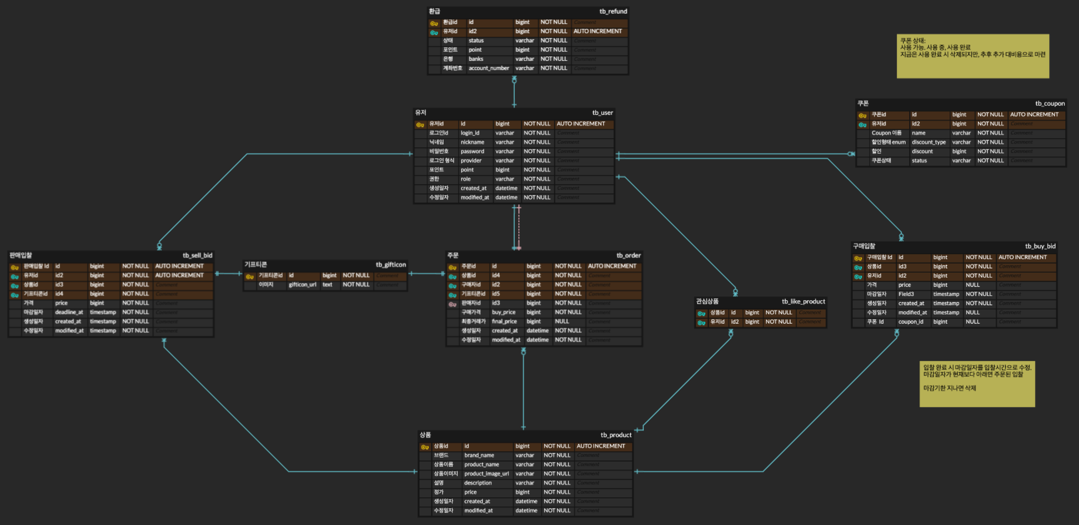The image size is (1079, 525).
Task: Click the 계좌번호 label in tb_refund
Action: [453, 68]
